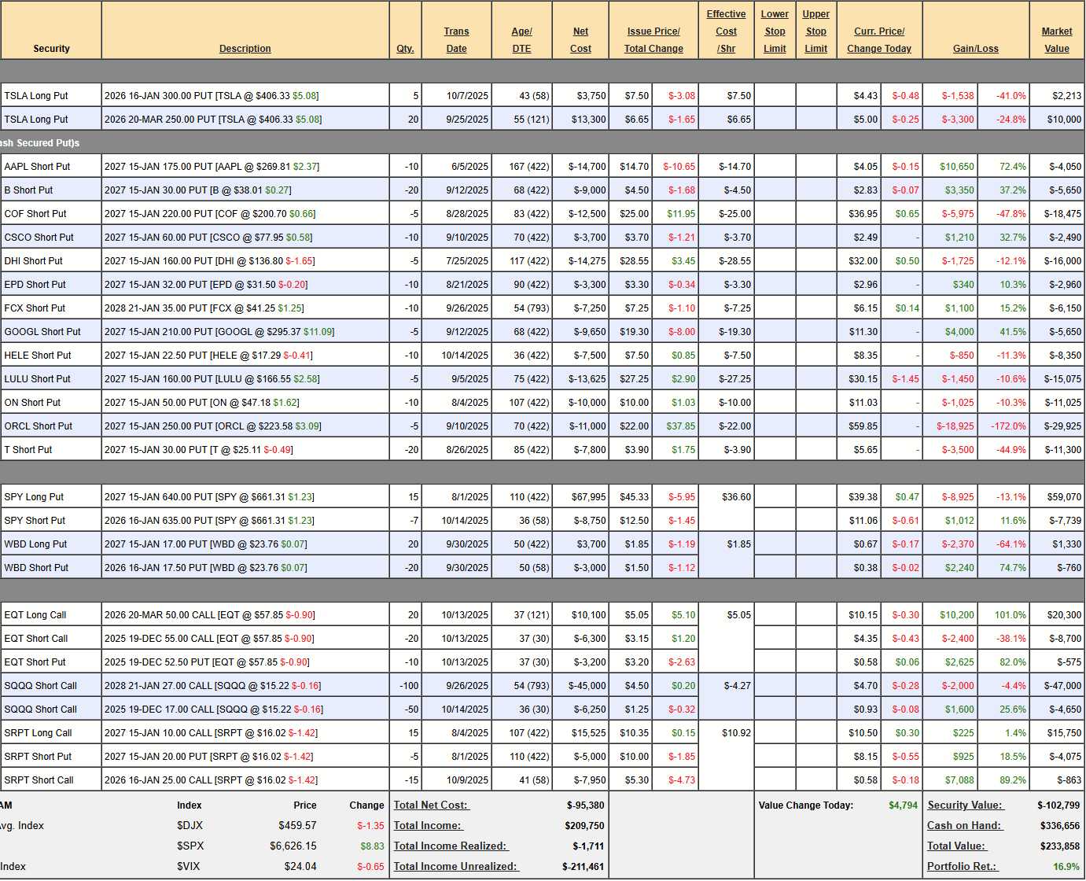Select the 'Total Income:' label
The image size is (1086, 881).
click(x=428, y=826)
